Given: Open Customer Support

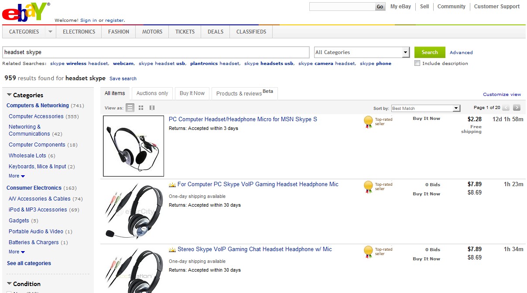Looking at the screenshot, I should click(497, 7).
